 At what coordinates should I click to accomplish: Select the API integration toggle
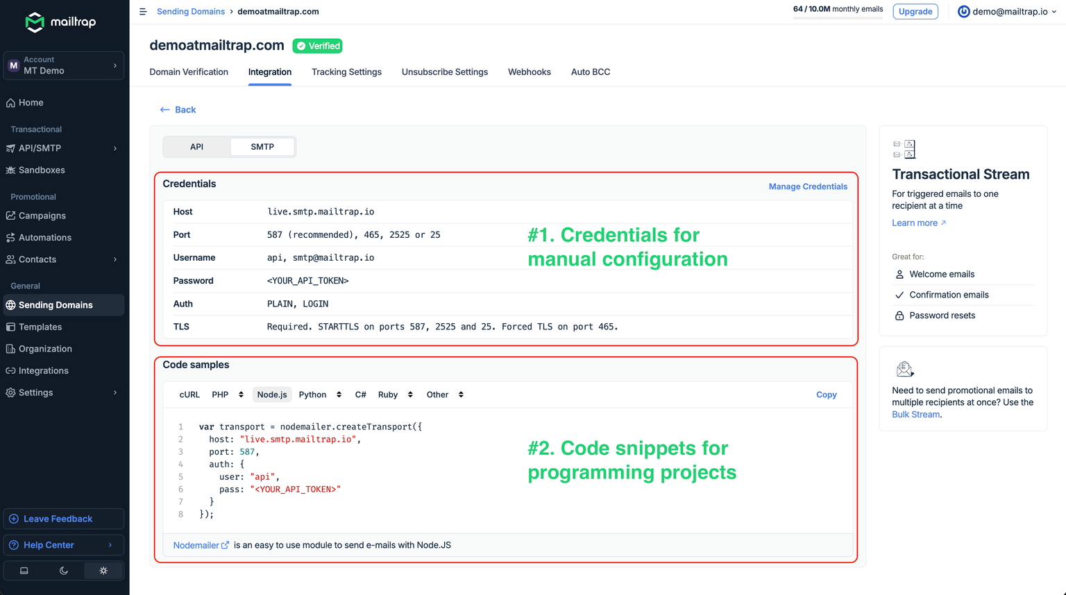click(x=197, y=147)
